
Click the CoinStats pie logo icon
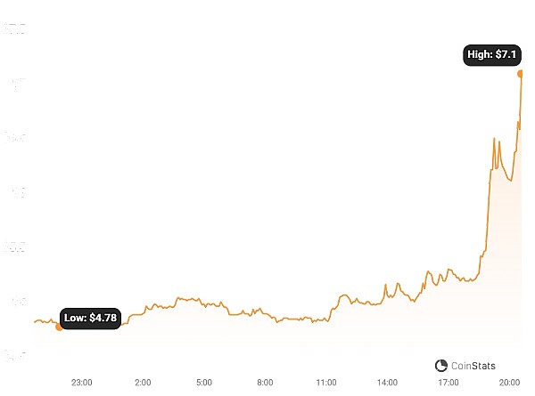441,366
